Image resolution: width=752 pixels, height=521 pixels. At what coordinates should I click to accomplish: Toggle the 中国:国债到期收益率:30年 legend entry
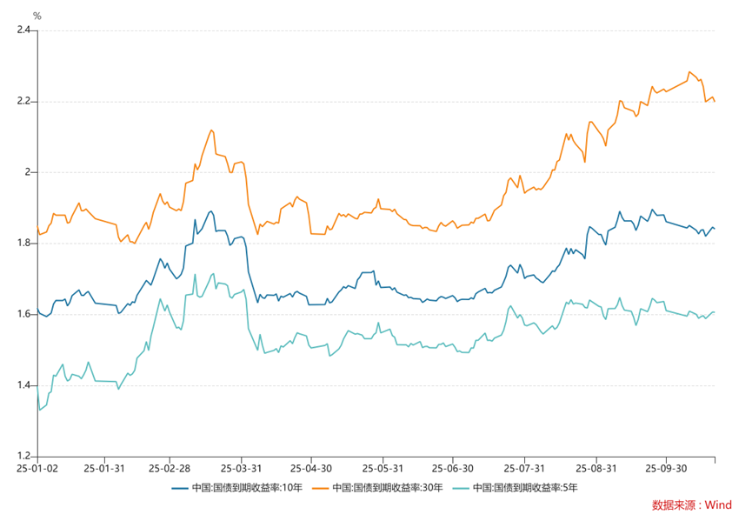point(388,488)
